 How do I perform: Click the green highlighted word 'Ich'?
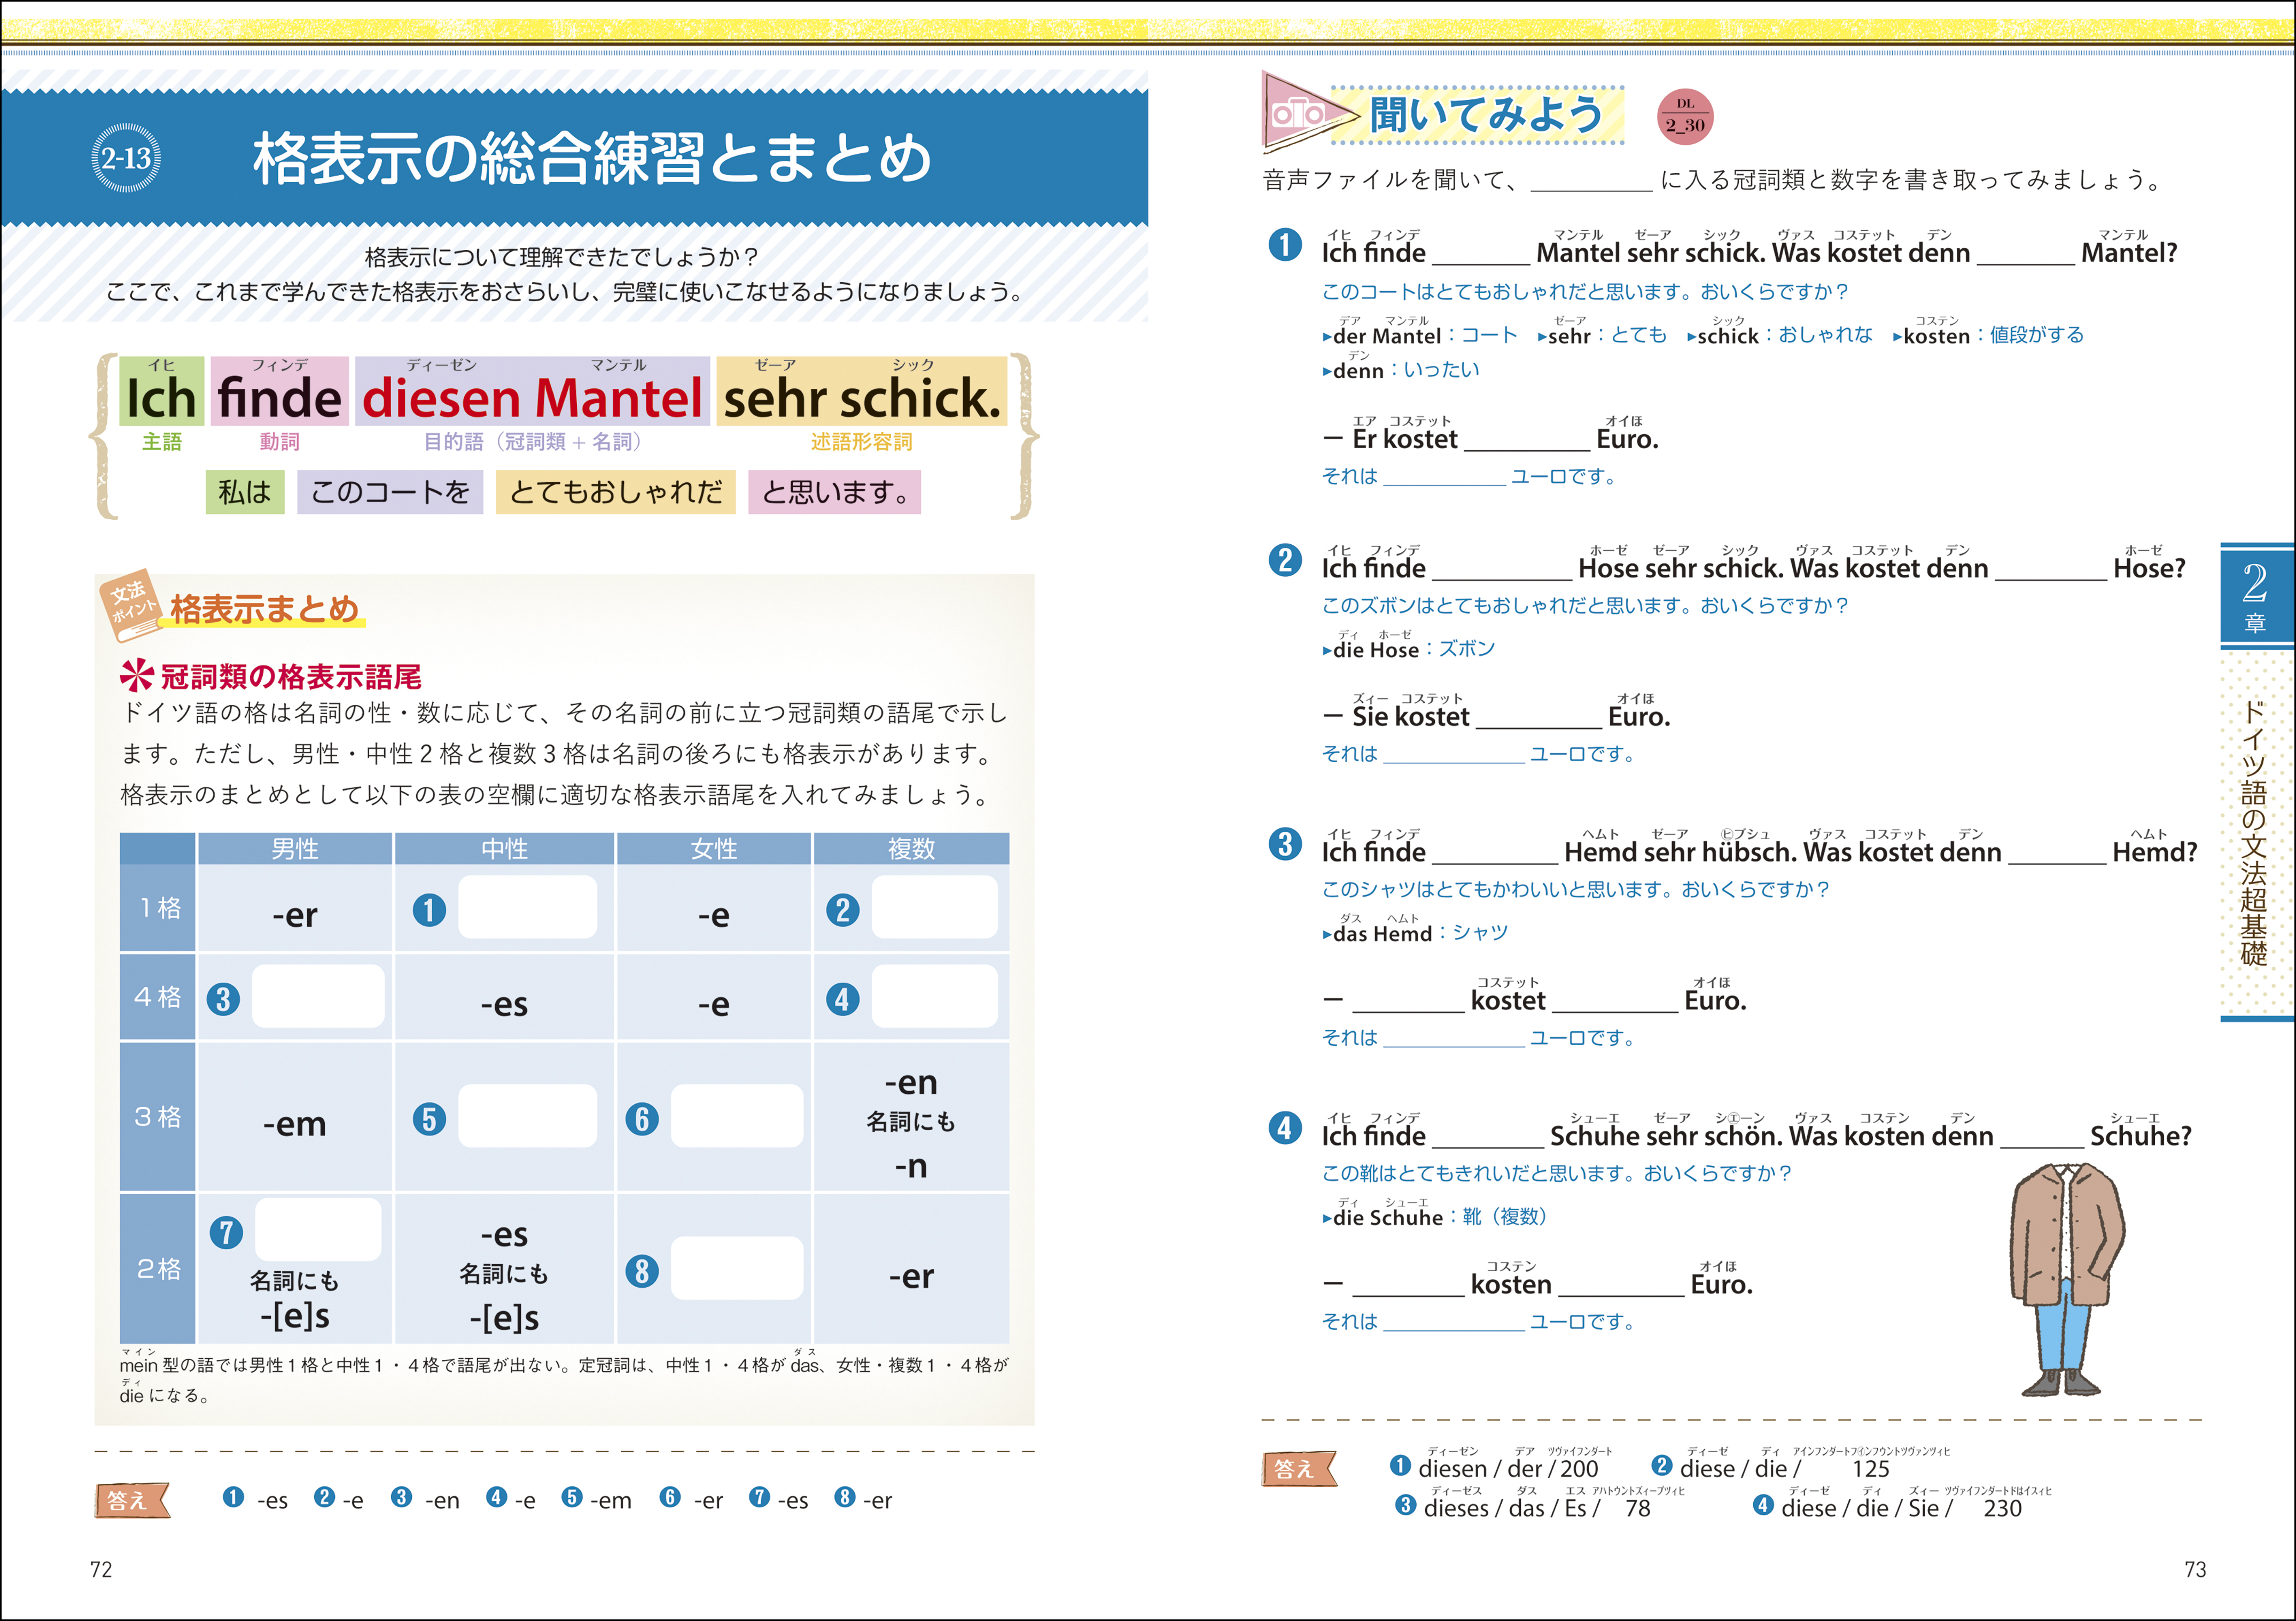pos(161,392)
